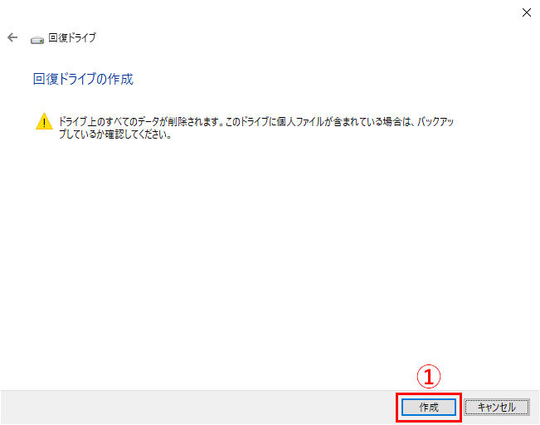
Task: Click the yellow warning triangle icon
Action: tap(44, 121)
